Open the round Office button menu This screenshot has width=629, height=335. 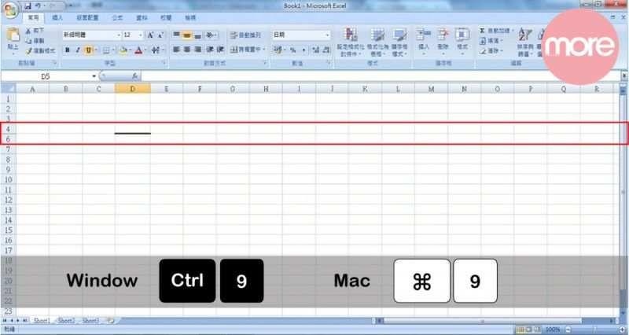[x=11, y=10]
